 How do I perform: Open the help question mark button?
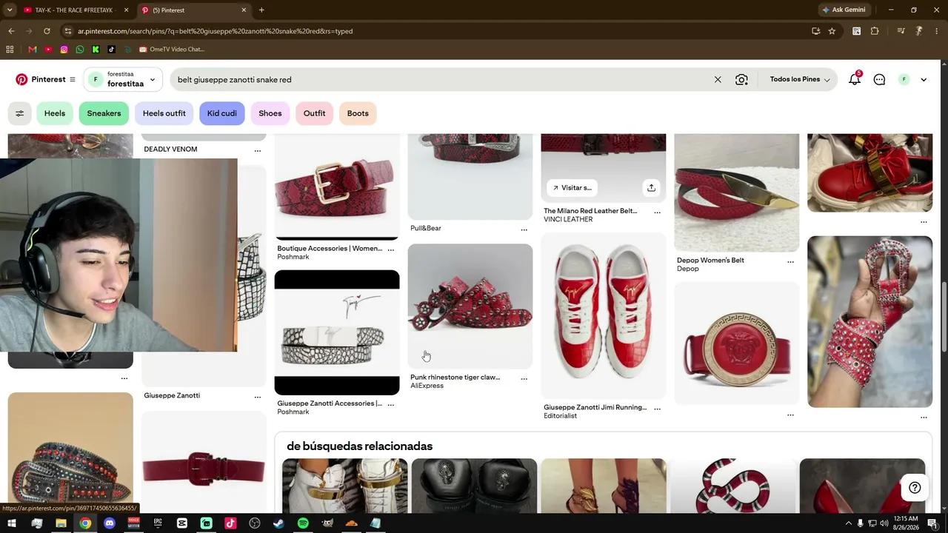click(915, 488)
